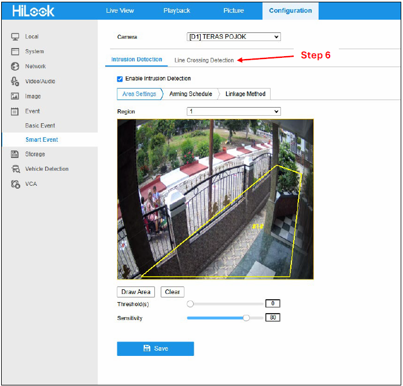Open the Region dropdown showing 1
Screen dimensions: 403x386
(234, 111)
